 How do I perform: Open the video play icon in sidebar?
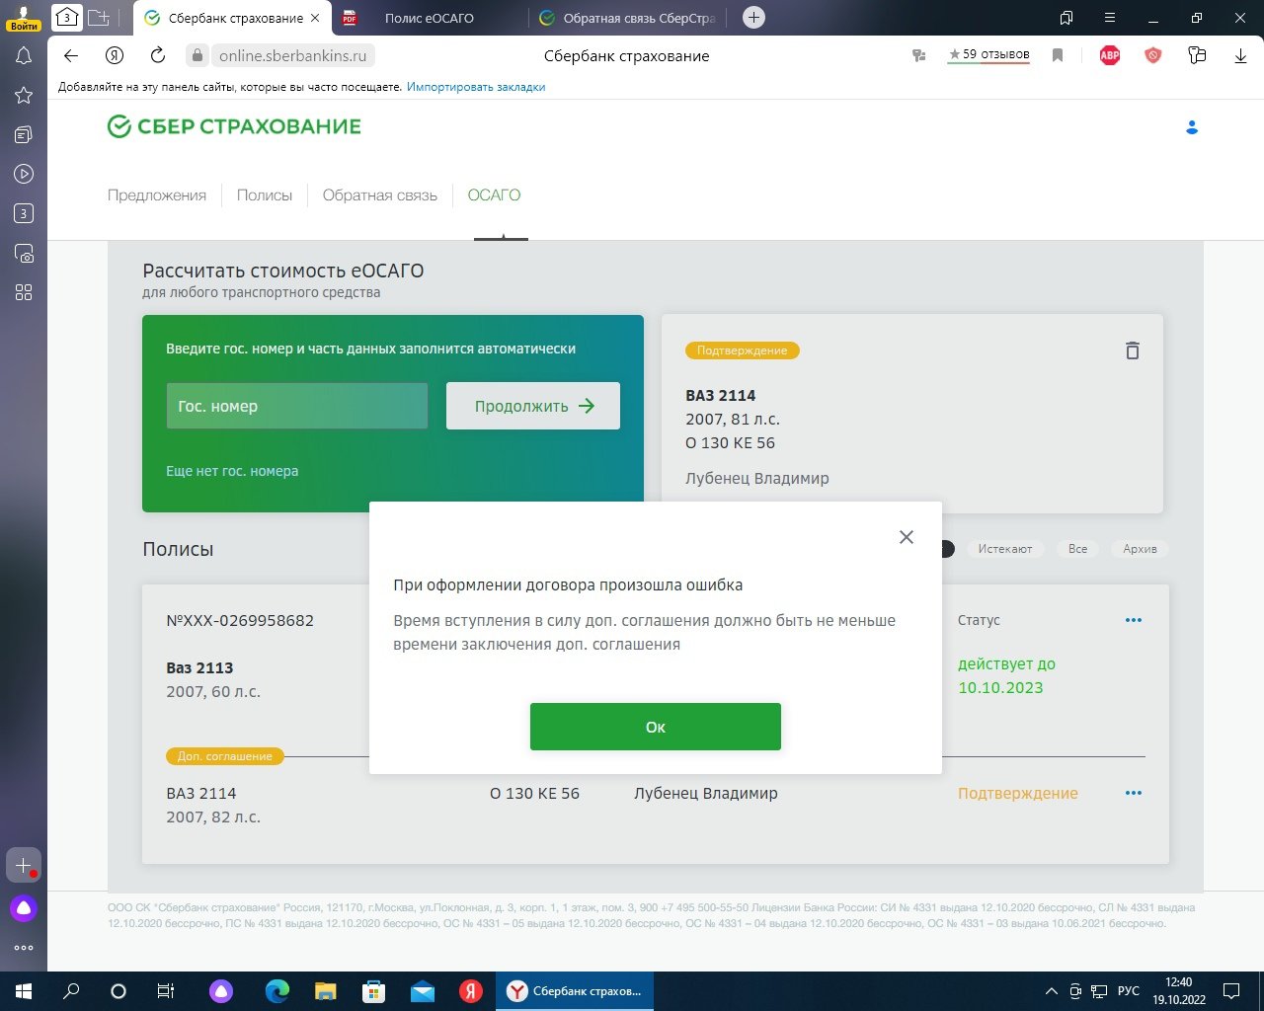click(24, 174)
